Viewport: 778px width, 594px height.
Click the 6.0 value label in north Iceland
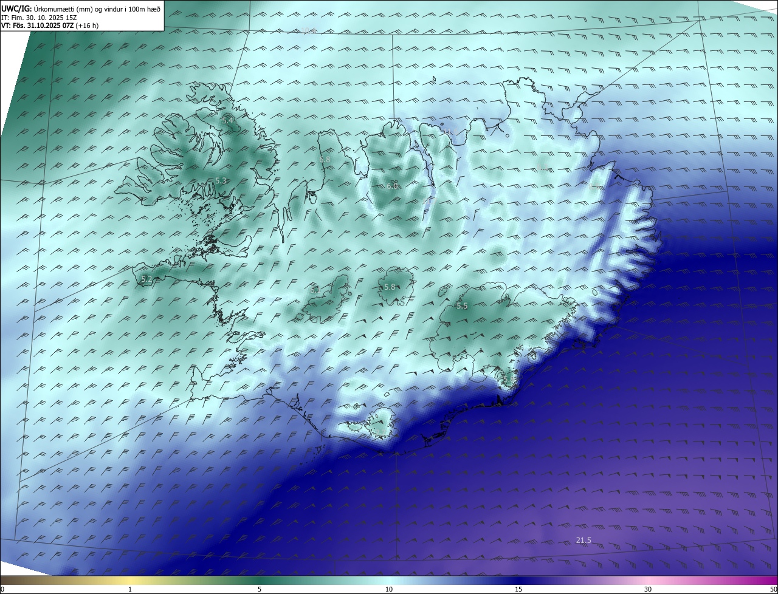tap(392, 186)
